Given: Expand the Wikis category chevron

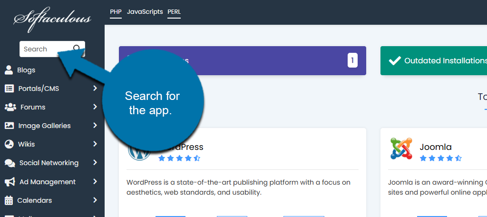Looking at the screenshot, I should click(x=95, y=144).
